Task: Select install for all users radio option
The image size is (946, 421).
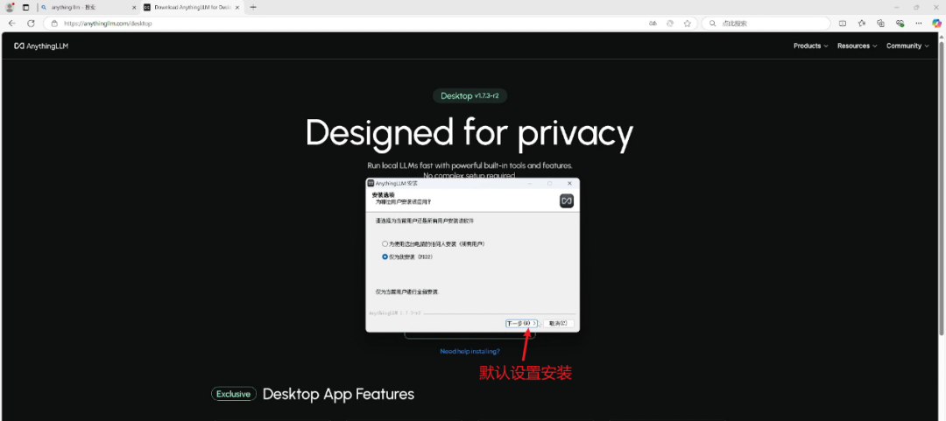Action: click(x=385, y=244)
